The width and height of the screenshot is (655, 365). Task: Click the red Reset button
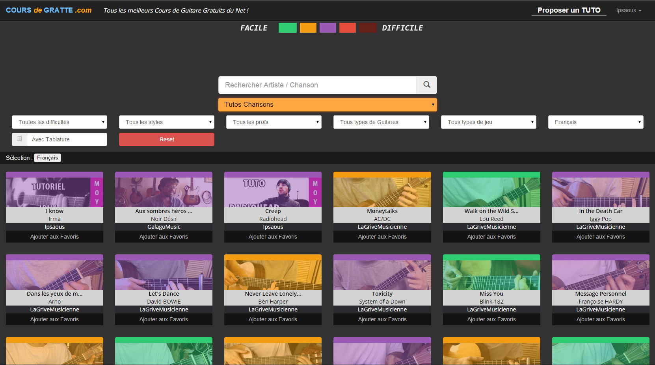point(167,139)
